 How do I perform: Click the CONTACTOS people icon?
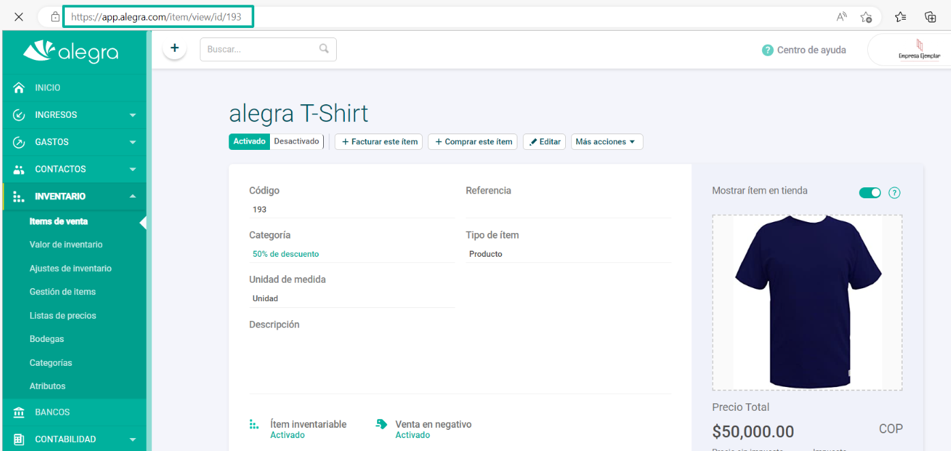click(x=19, y=170)
